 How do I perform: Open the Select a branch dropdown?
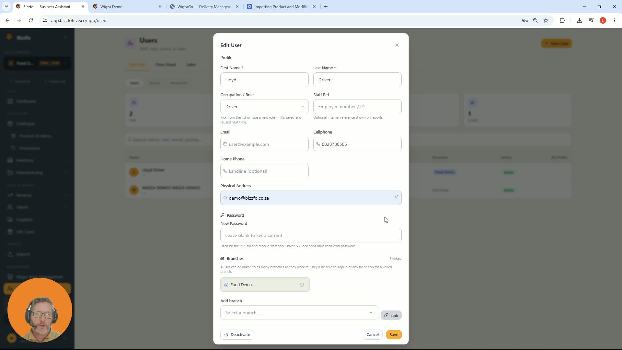pos(299,313)
